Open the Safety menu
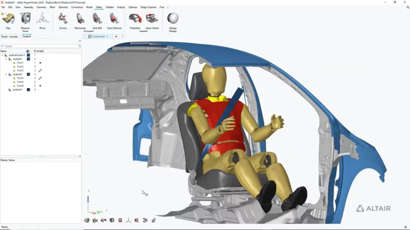This screenshot has height=230, width=410. (x=98, y=7)
